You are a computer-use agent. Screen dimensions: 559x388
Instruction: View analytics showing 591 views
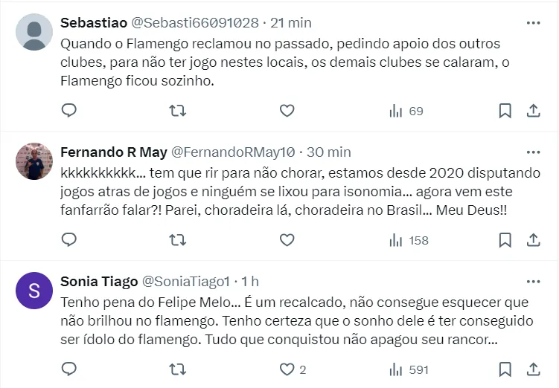[409, 369]
